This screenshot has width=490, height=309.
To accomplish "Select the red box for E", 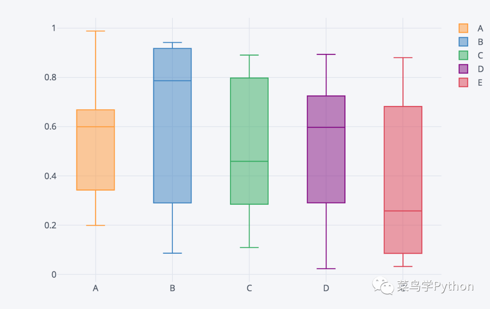I will point(403,180).
